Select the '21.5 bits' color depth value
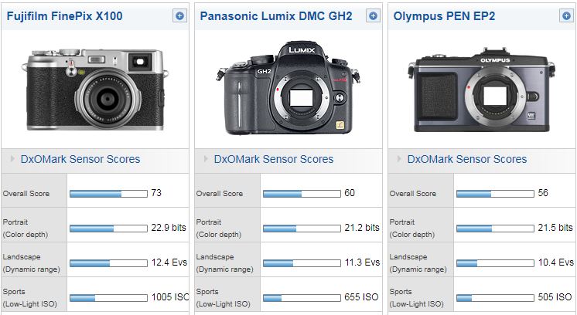 (555, 228)
